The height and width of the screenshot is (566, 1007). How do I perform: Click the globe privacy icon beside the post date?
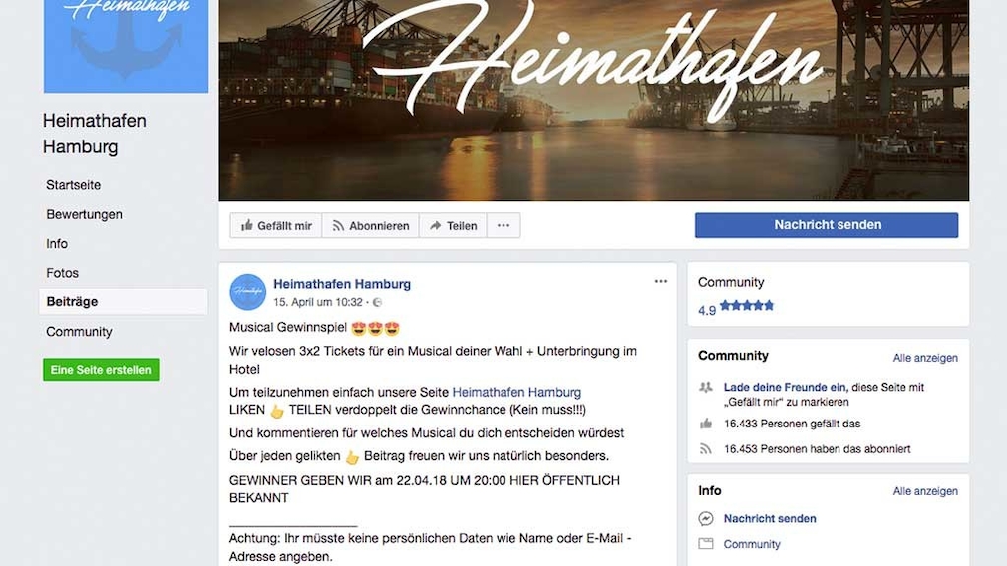pos(378,302)
